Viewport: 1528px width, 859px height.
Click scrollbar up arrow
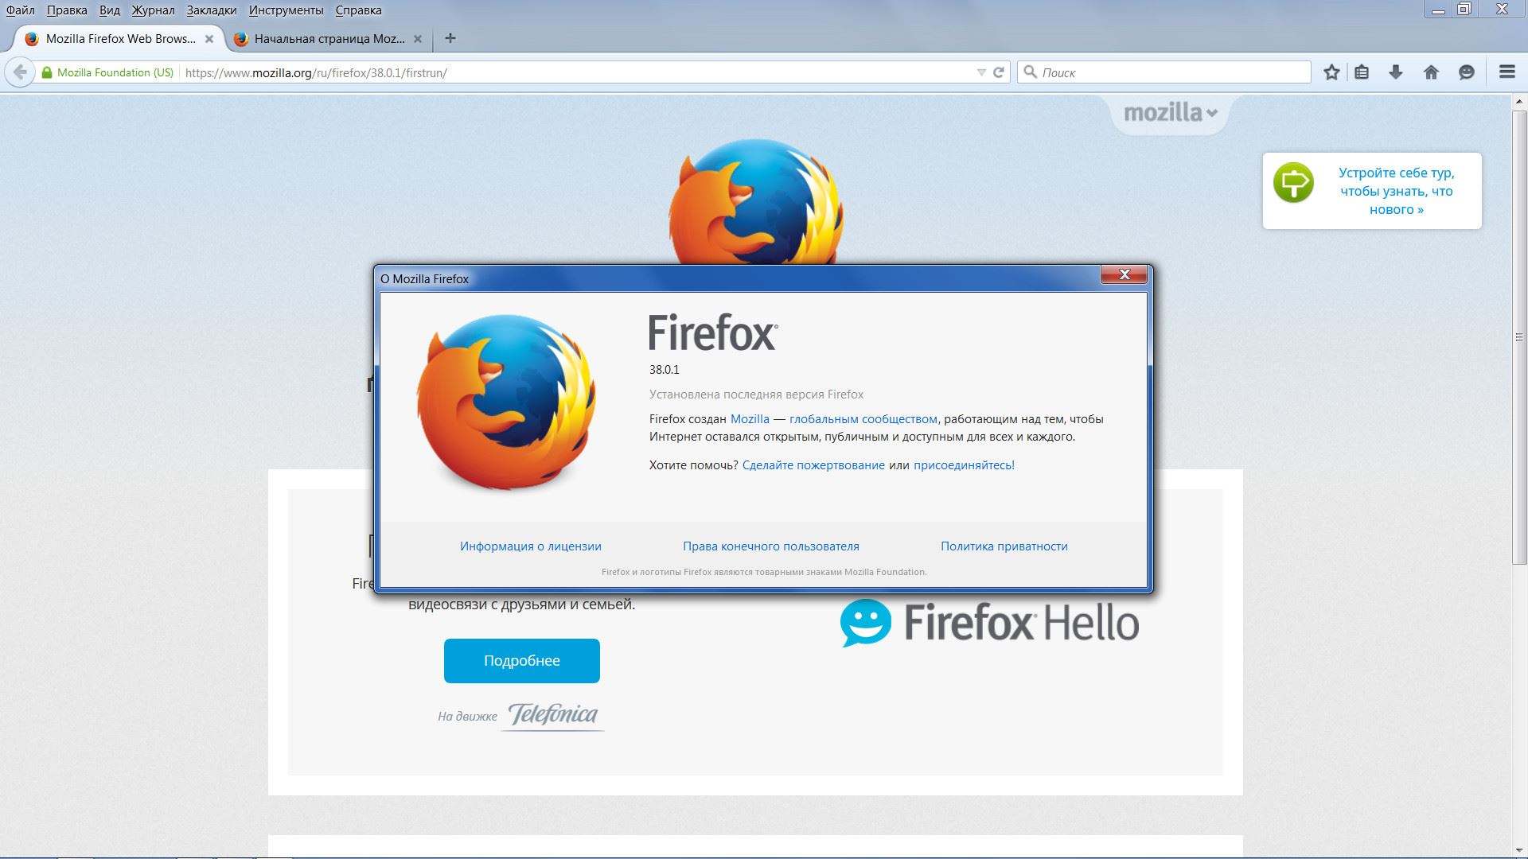(x=1519, y=103)
